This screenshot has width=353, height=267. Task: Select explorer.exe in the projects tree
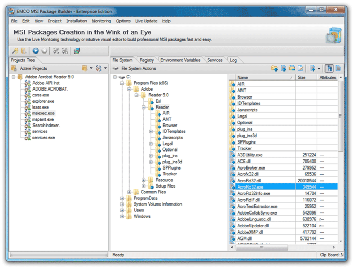43,101
